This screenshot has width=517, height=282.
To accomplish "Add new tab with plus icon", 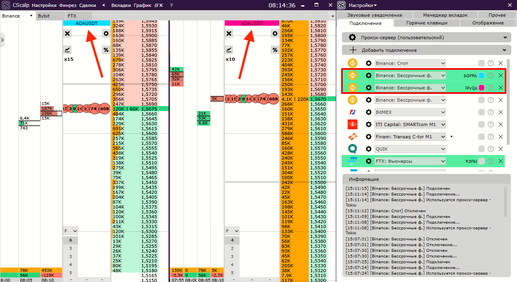I will (x=333, y=16).
